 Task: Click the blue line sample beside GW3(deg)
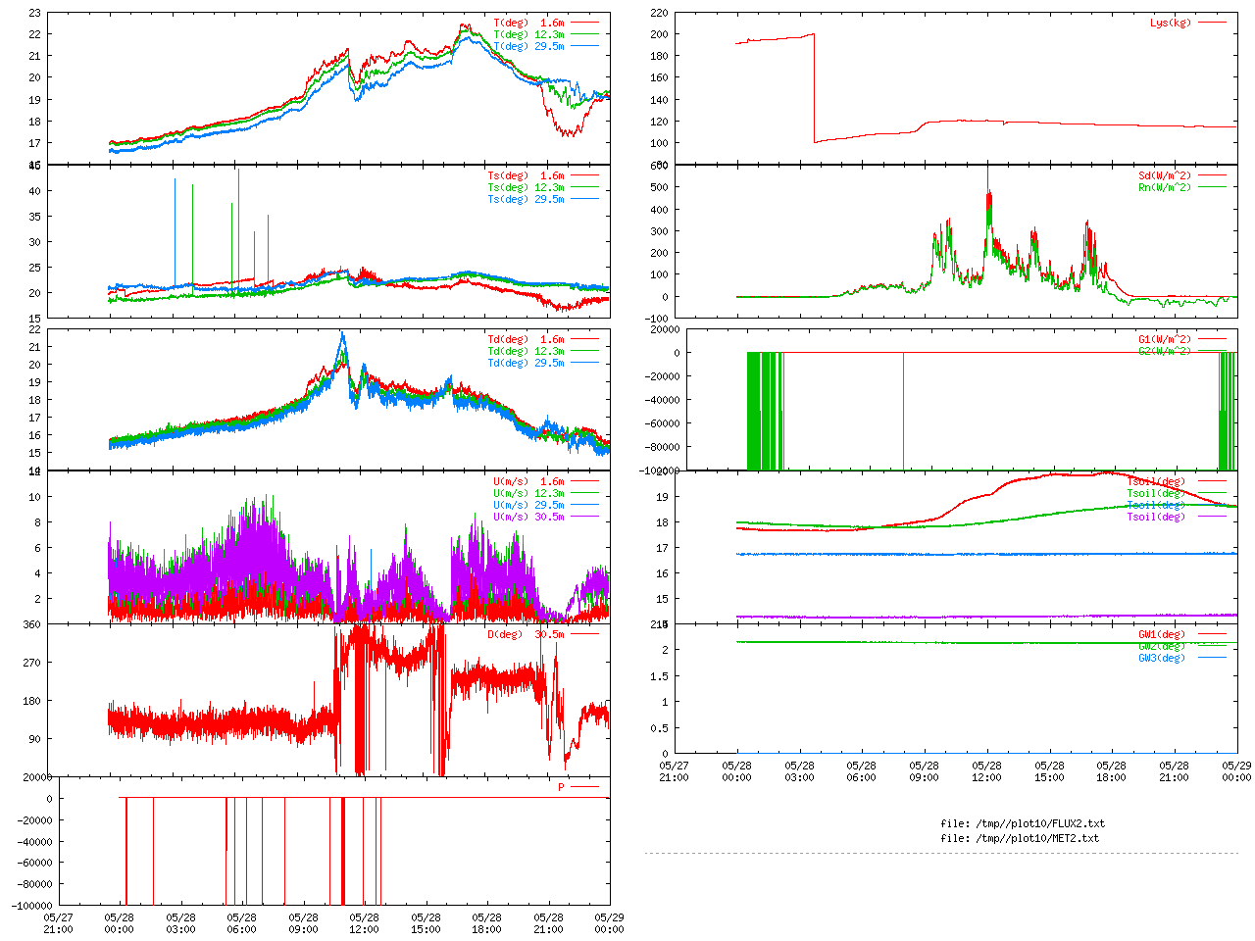click(x=1212, y=658)
